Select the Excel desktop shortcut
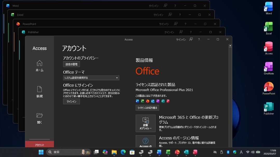The image size is (280, 157). point(269,28)
